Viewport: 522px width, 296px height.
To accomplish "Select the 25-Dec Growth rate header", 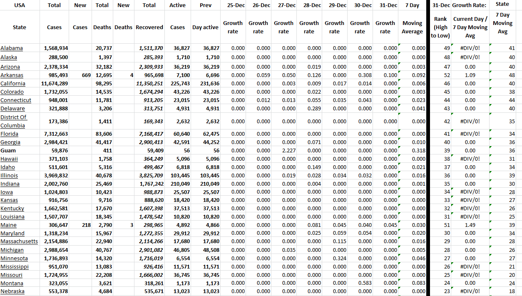I will point(233,27).
